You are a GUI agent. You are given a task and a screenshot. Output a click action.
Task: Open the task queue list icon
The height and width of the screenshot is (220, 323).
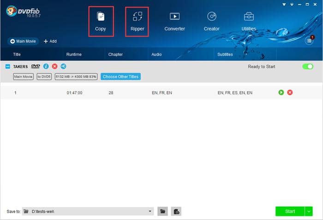point(309,41)
